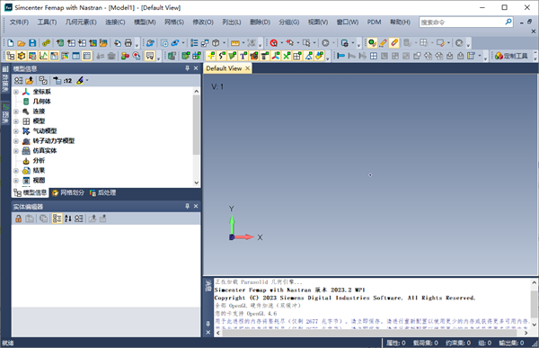Click the Open file folder icon
539x348 pixels.
pyautogui.click(x=22, y=43)
